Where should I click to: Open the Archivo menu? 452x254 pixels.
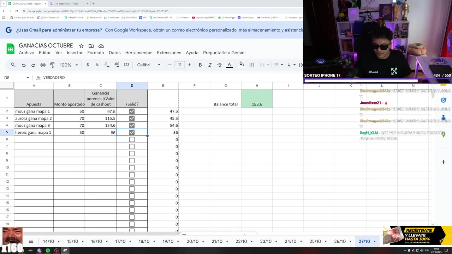(x=26, y=53)
